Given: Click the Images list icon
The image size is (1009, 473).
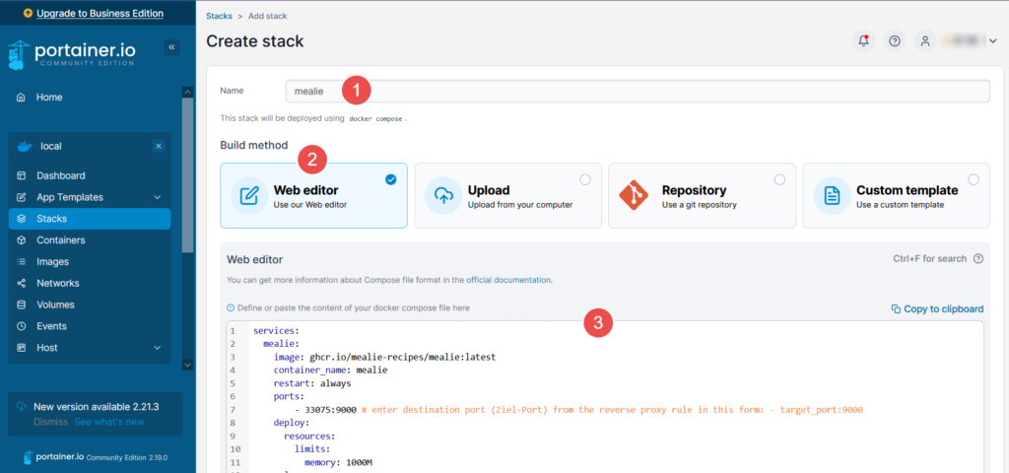Looking at the screenshot, I should [22, 262].
